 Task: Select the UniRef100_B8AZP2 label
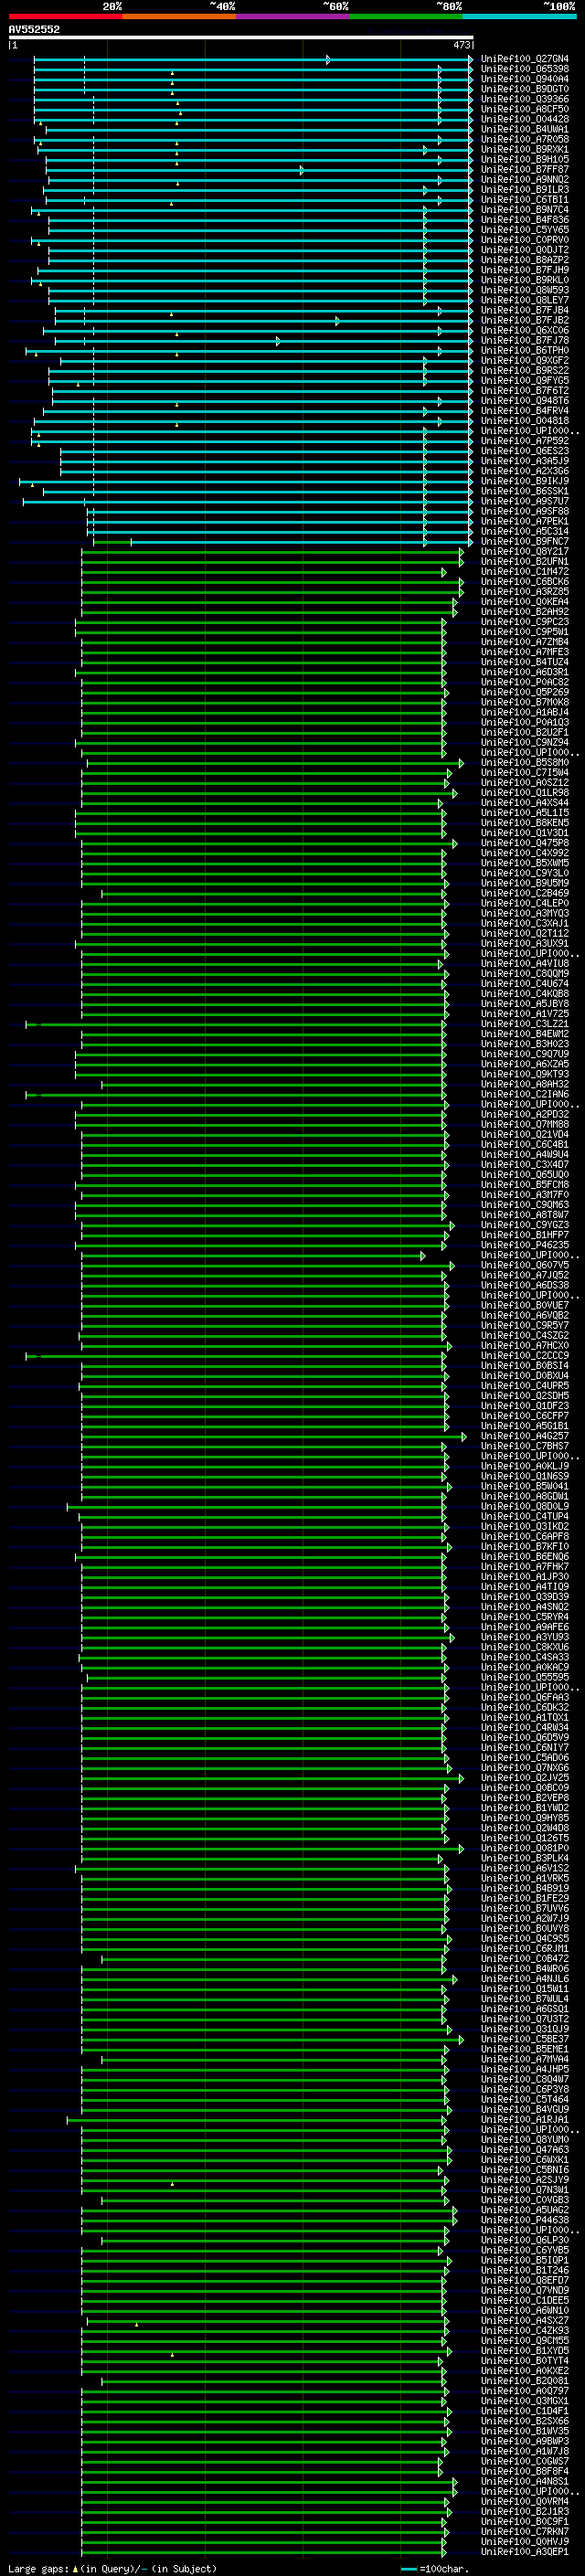(x=525, y=260)
